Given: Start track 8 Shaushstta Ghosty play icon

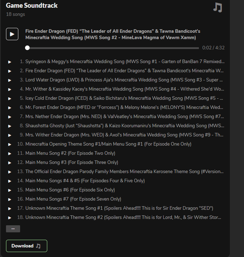Looking at the screenshot, I should pyautogui.click(x=10, y=126).
